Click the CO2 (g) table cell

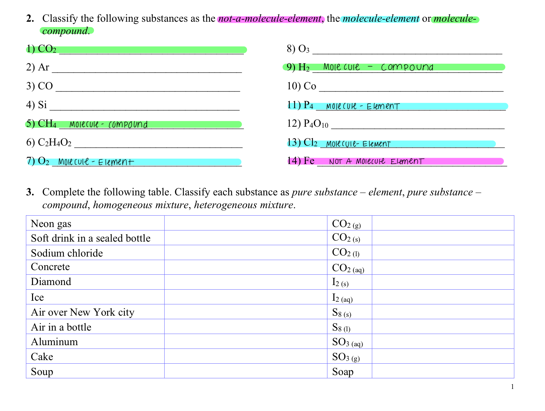[349, 223]
